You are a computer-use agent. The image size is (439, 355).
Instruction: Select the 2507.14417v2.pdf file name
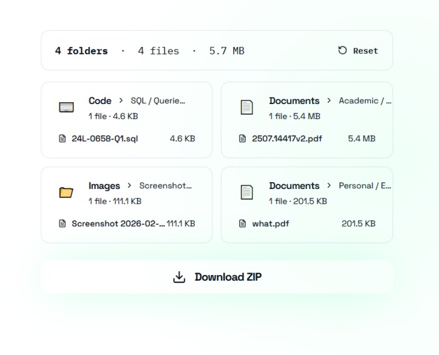tap(287, 139)
